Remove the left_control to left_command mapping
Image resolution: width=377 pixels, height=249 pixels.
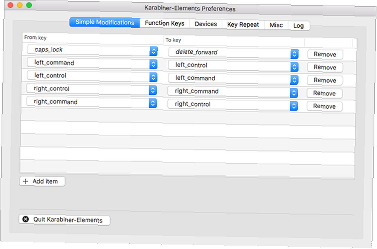point(325,80)
